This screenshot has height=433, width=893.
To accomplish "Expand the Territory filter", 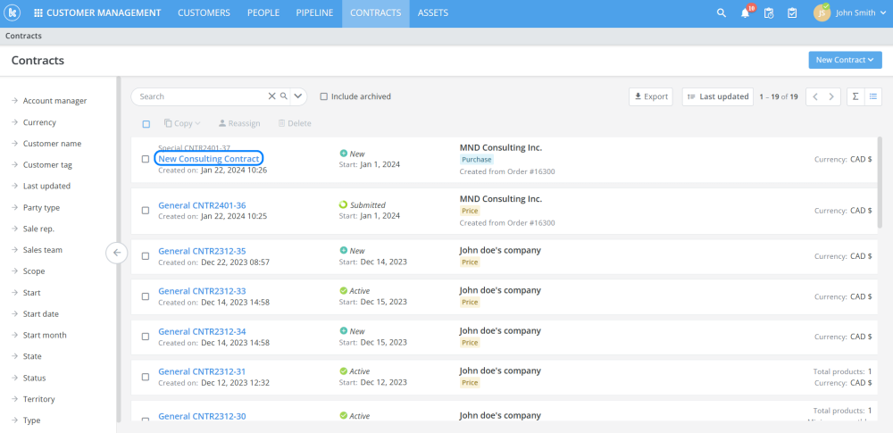I will (38, 399).
